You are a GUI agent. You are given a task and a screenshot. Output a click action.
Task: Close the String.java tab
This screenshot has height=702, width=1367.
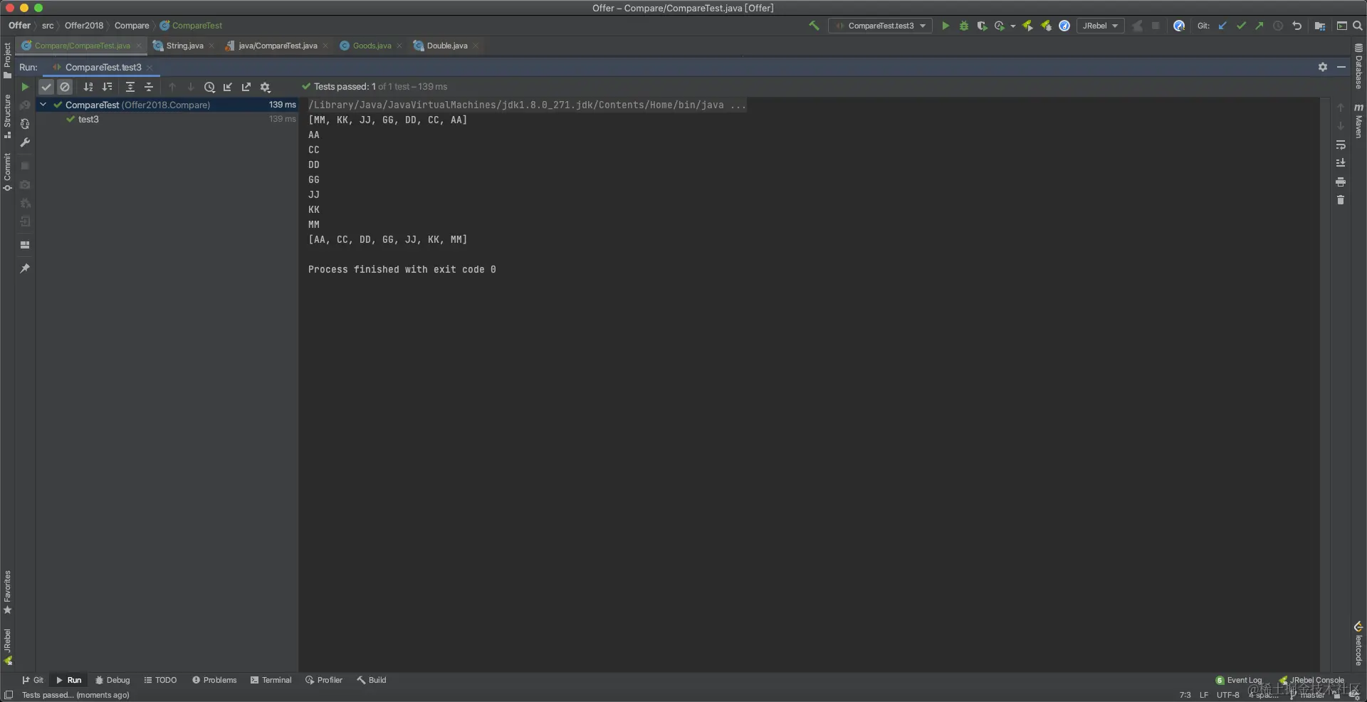pos(211,46)
